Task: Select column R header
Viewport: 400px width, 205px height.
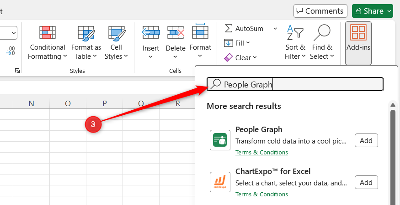Action: 177,103
